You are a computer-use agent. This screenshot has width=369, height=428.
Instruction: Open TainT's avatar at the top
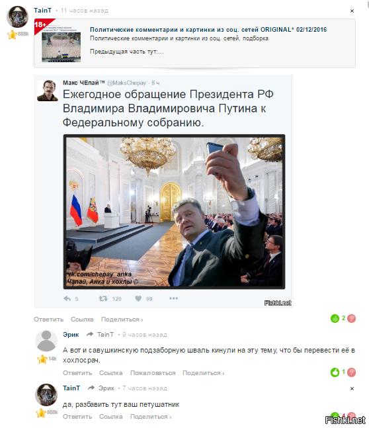(17, 17)
